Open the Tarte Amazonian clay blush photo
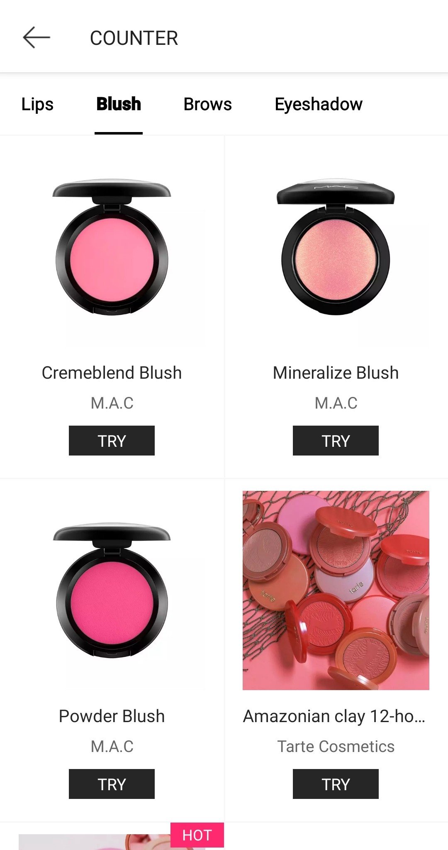The image size is (448, 850). 336,590
